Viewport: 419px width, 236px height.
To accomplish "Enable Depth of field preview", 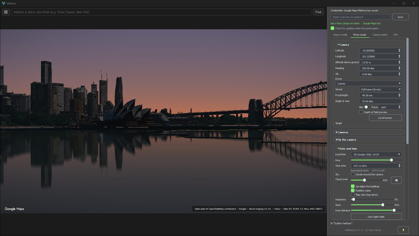I will pyautogui.click(x=361, y=112).
